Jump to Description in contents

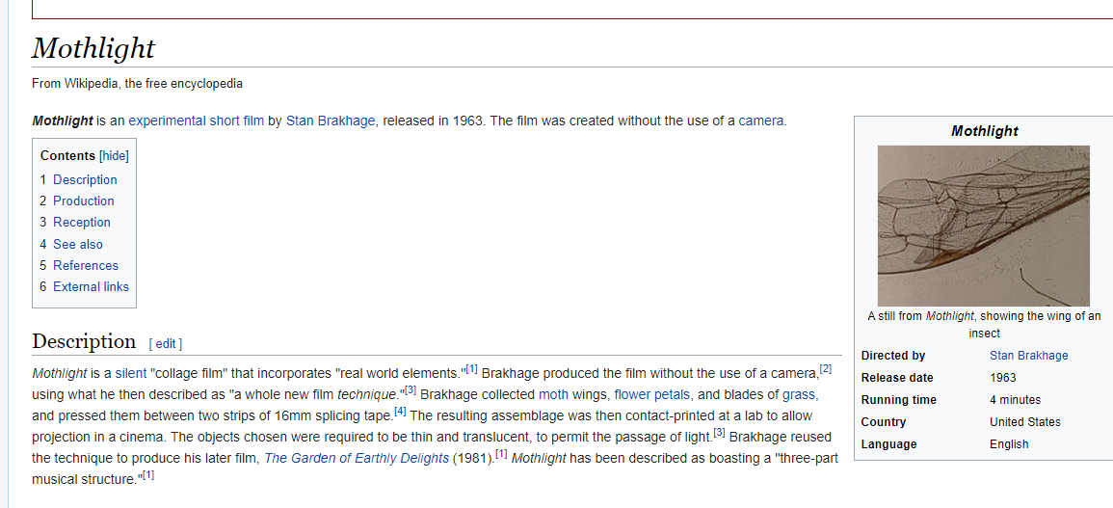pos(85,179)
